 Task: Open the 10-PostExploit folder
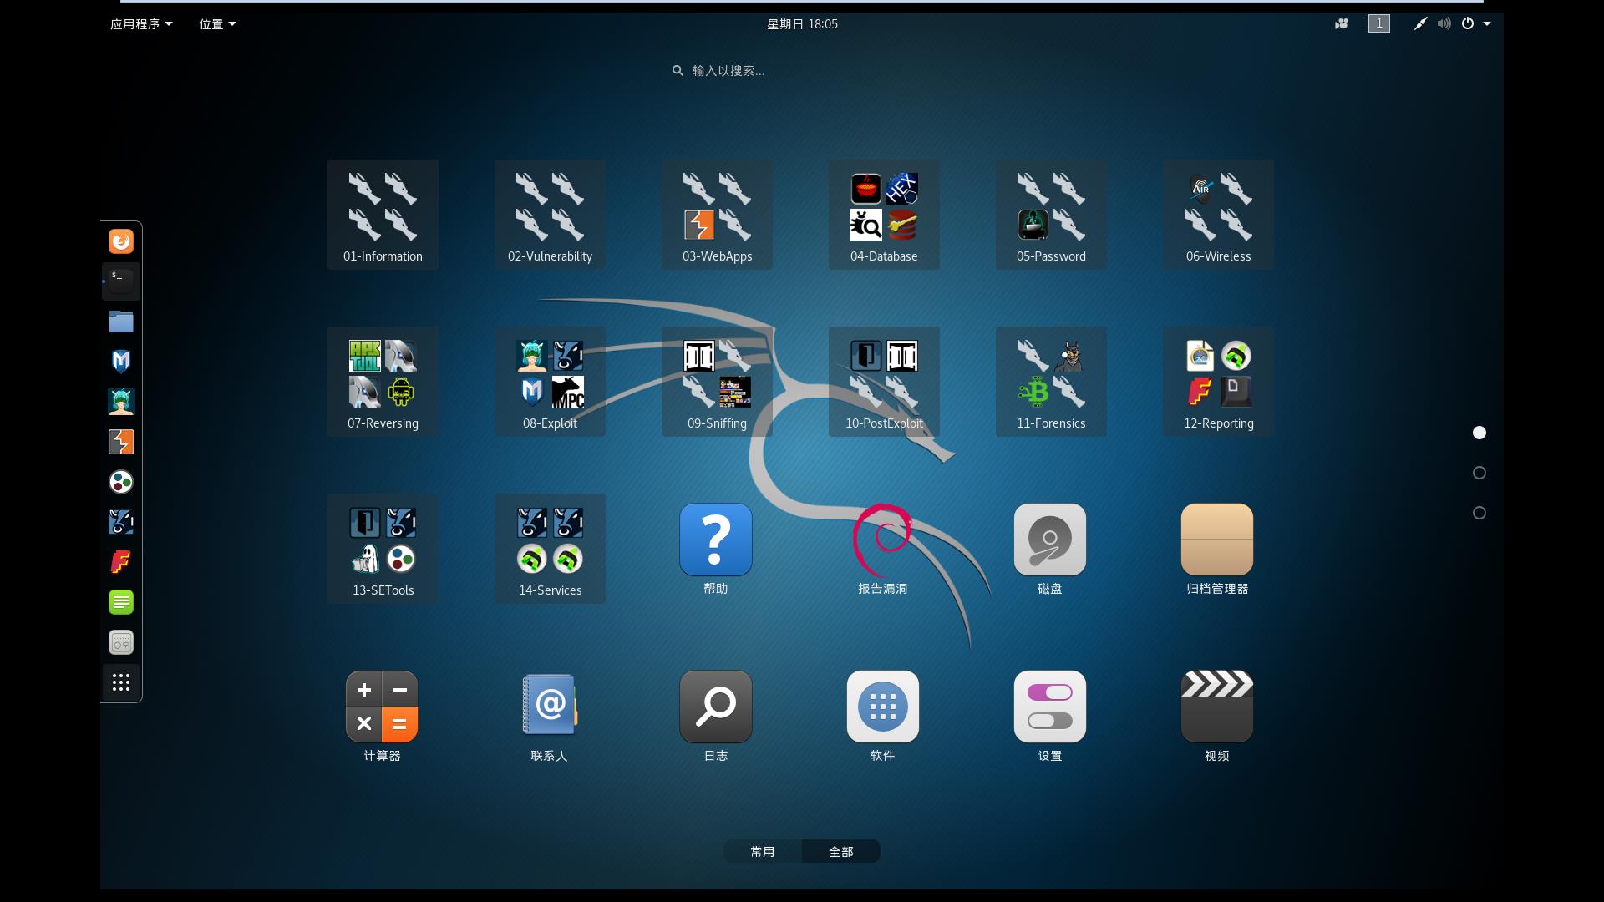(884, 382)
